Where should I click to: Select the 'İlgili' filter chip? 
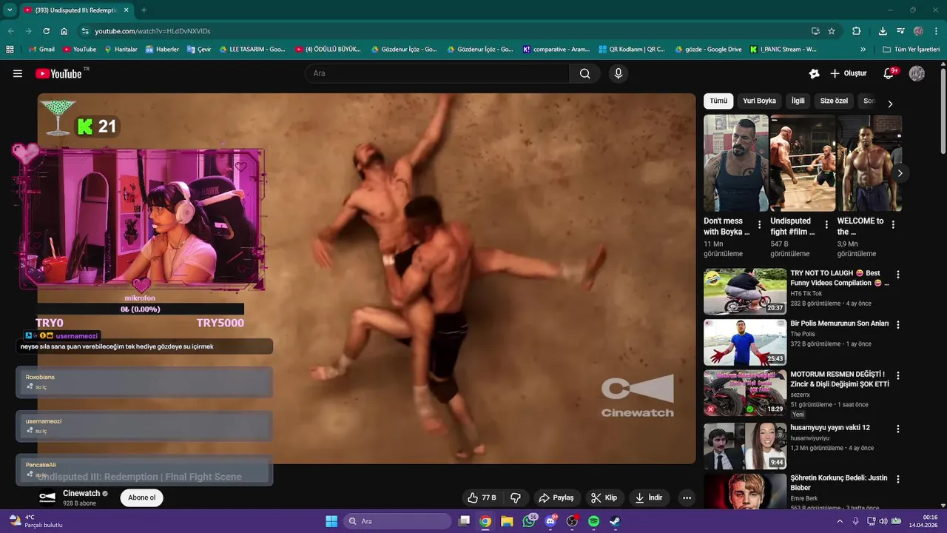798,101
